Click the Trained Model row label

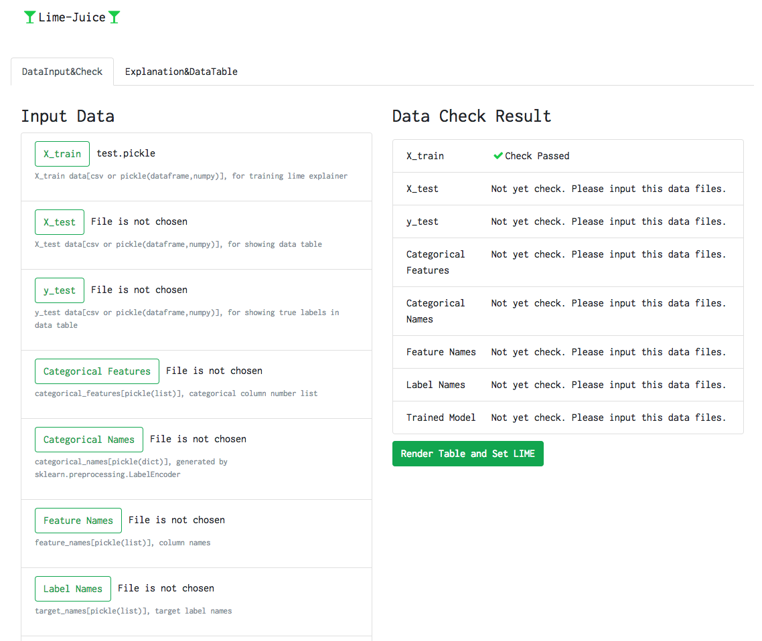pos(441,418)
